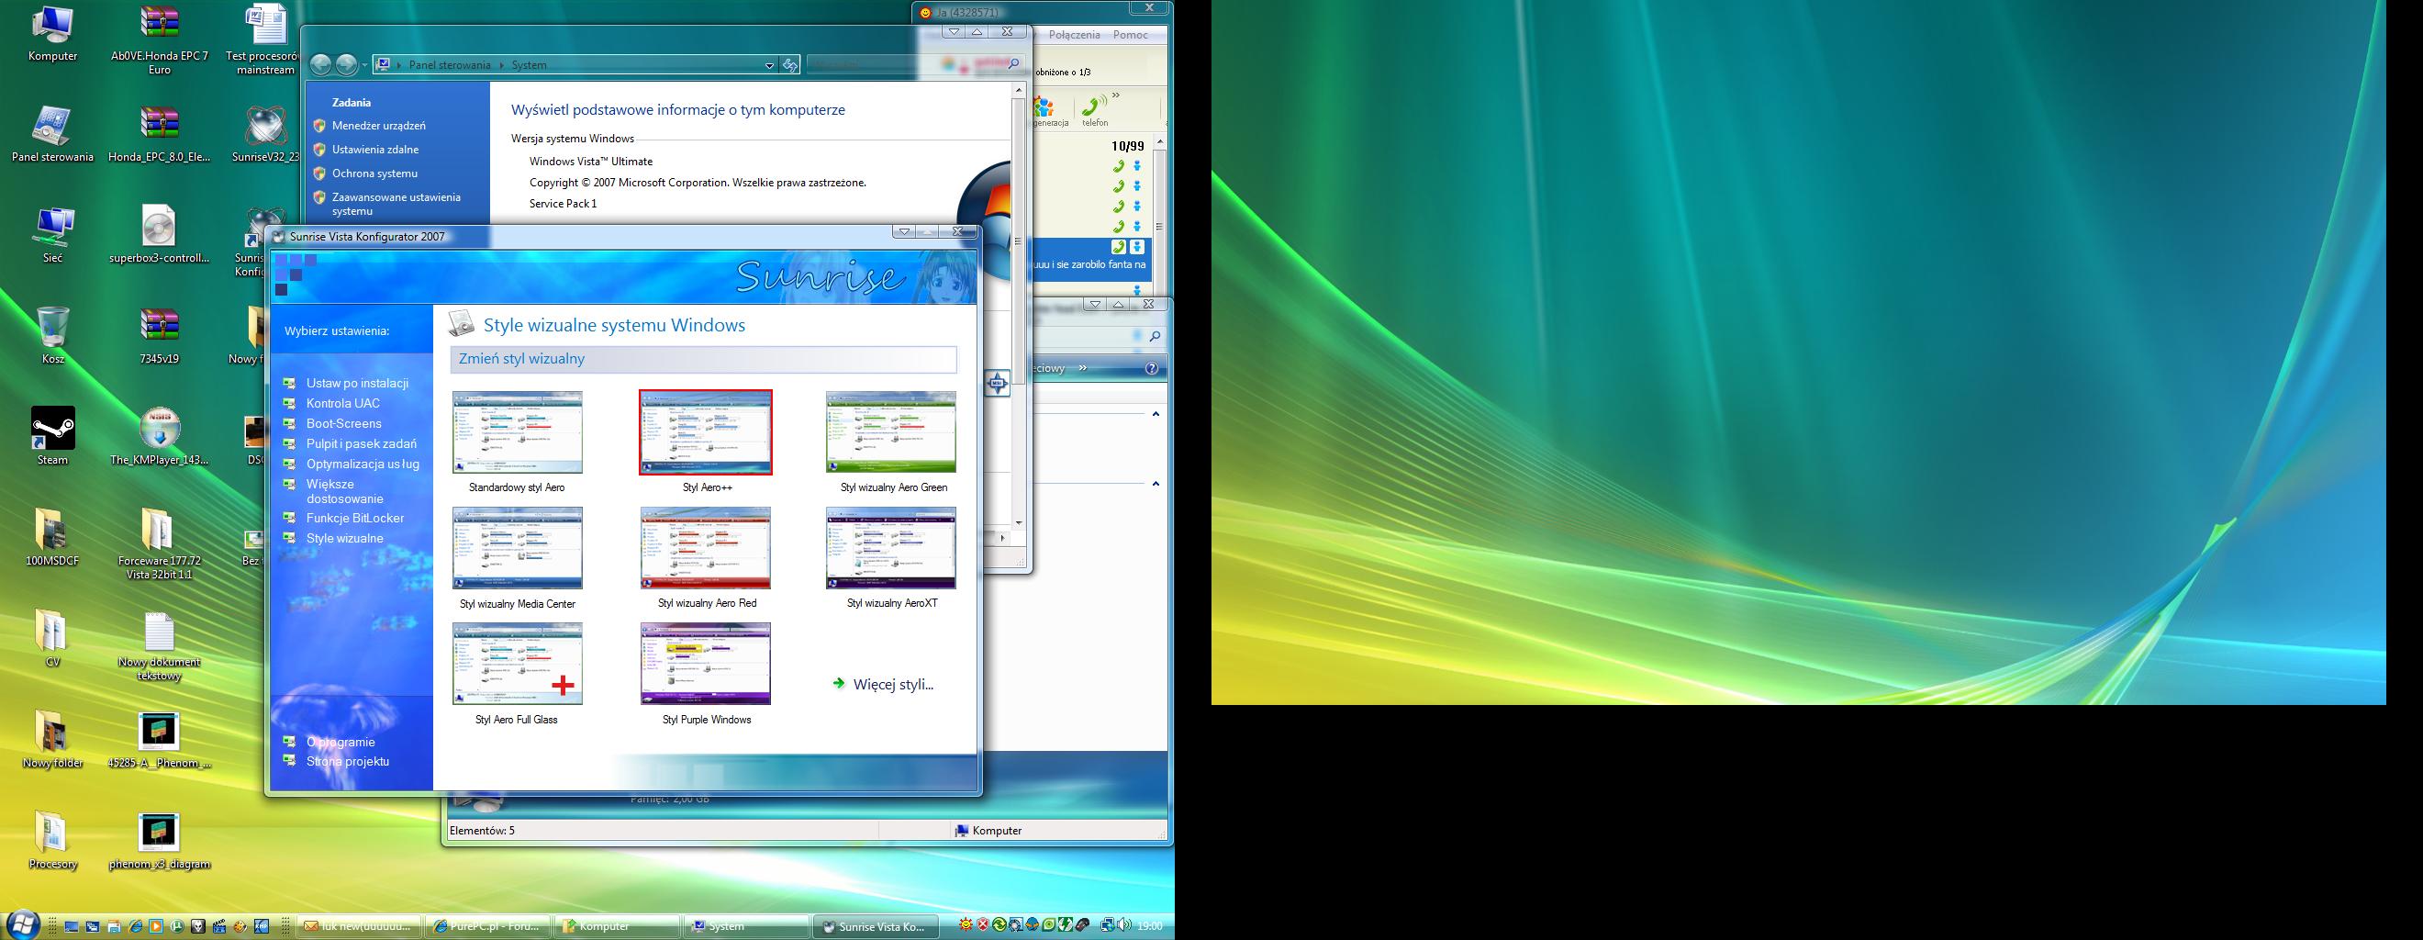
Task: Open Ustawienia zdalne task link
Action: coord(375,150)
